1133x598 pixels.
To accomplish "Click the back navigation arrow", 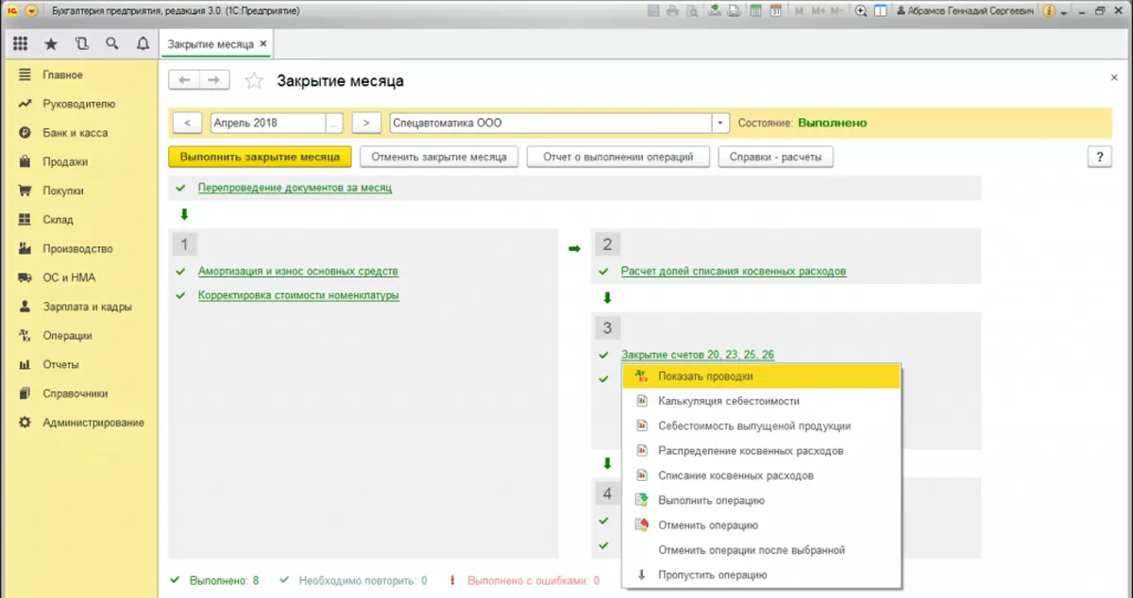I will click(x=185, y=81).
